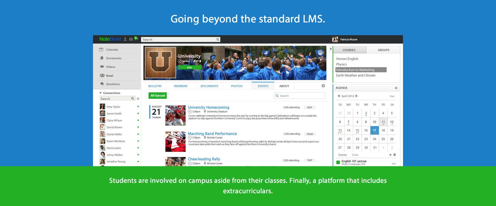
Task: Collapse the Connections section triangle
Action: coord(100,93)
